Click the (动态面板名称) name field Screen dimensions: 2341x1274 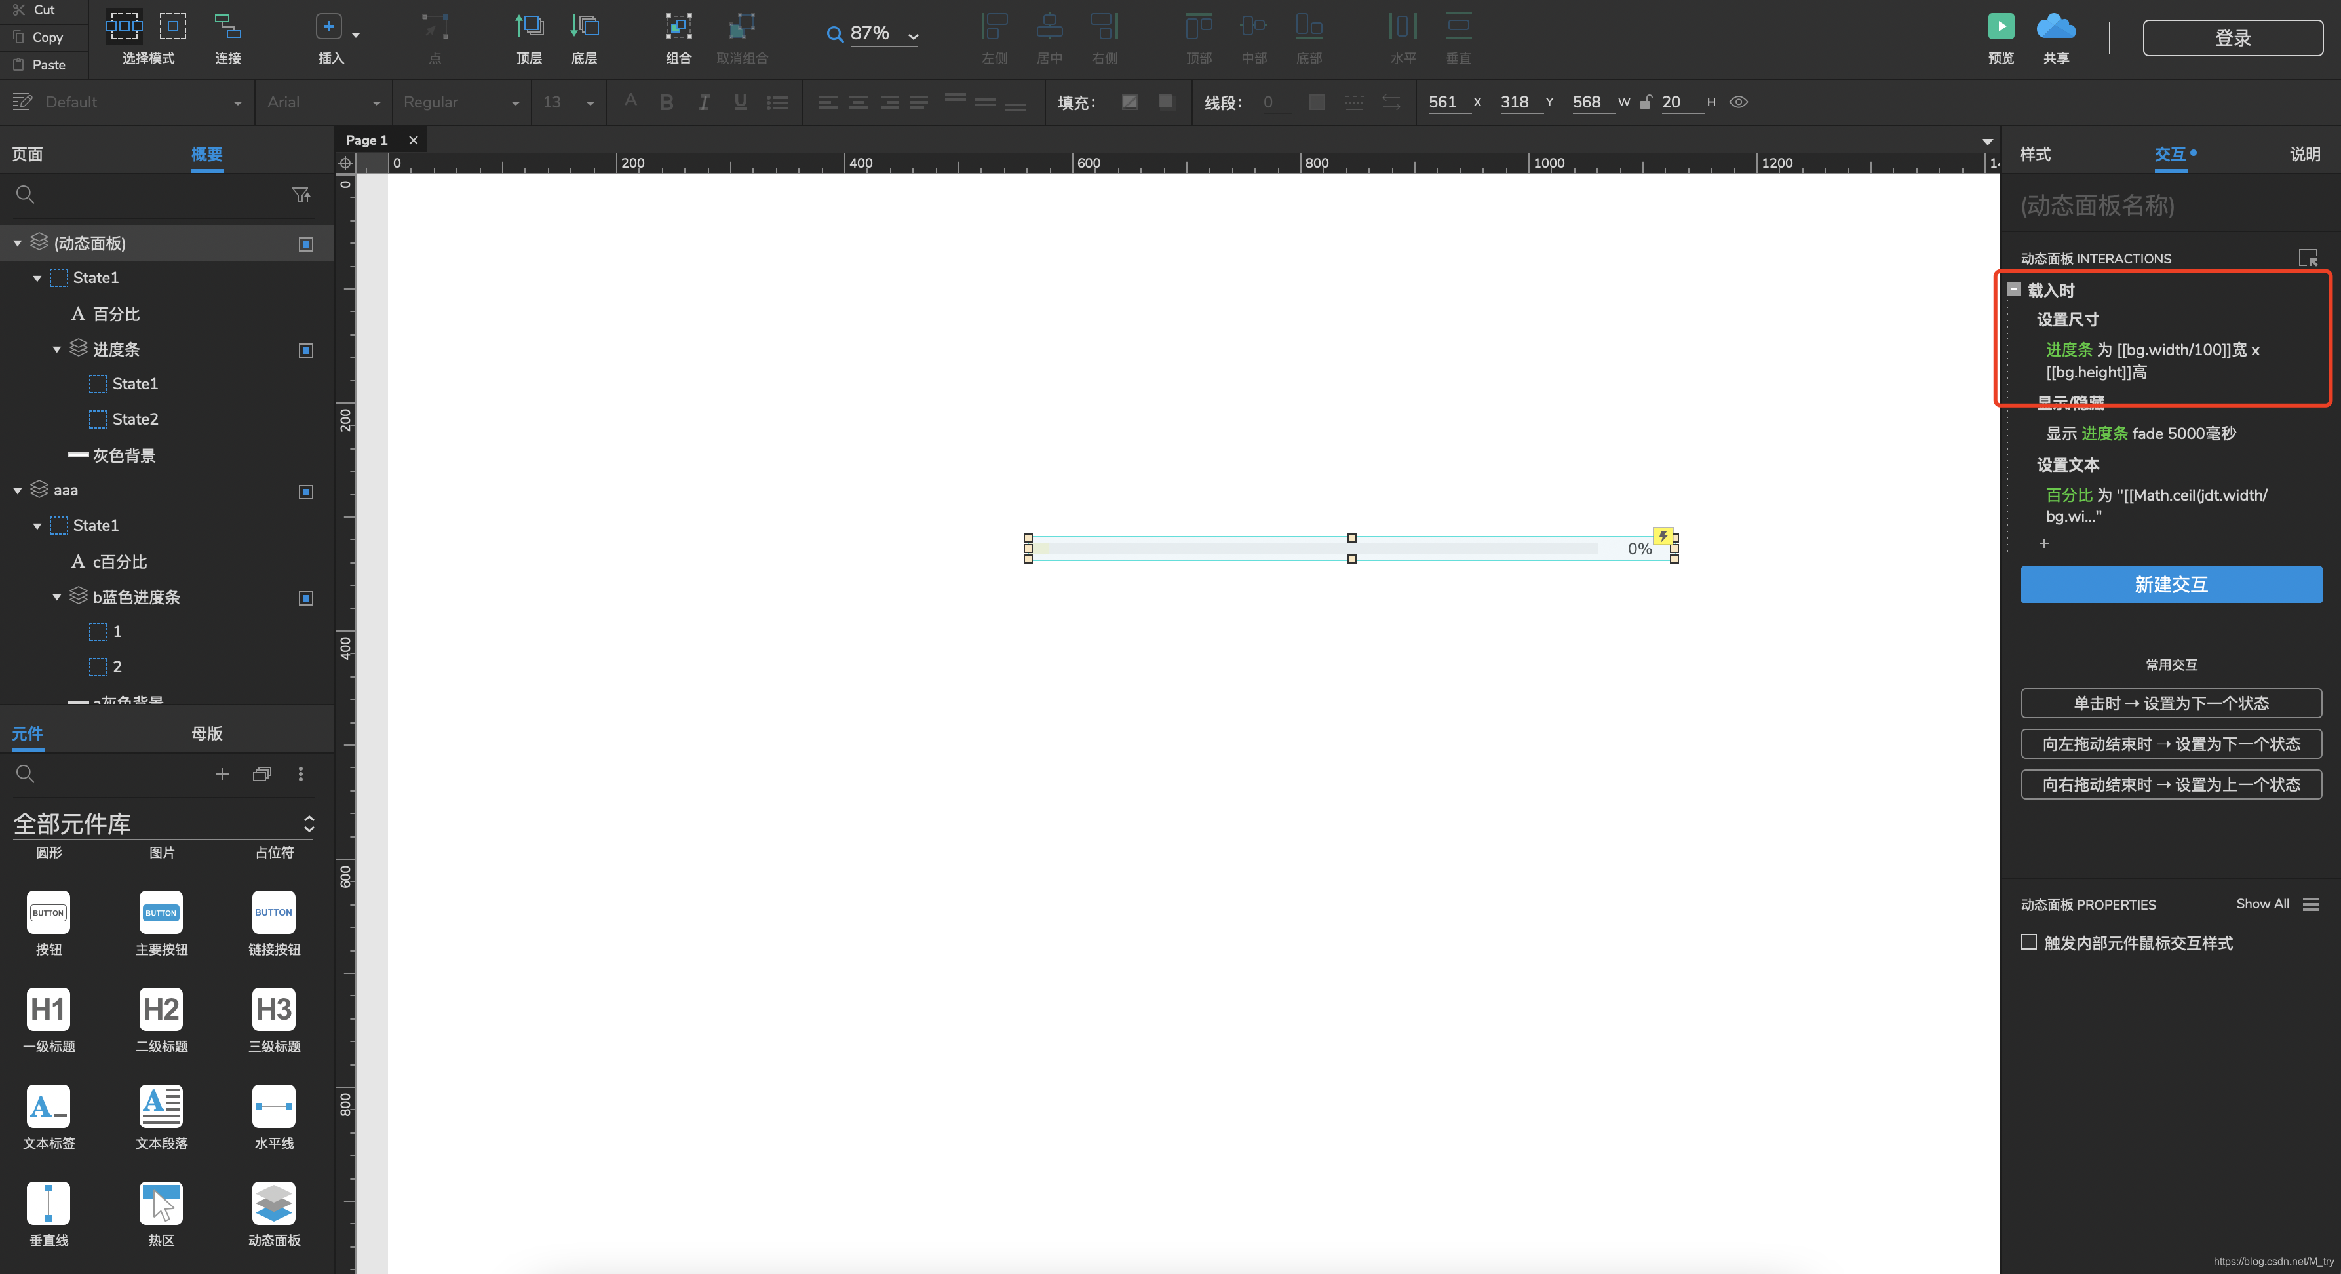tap(2171, 205)
